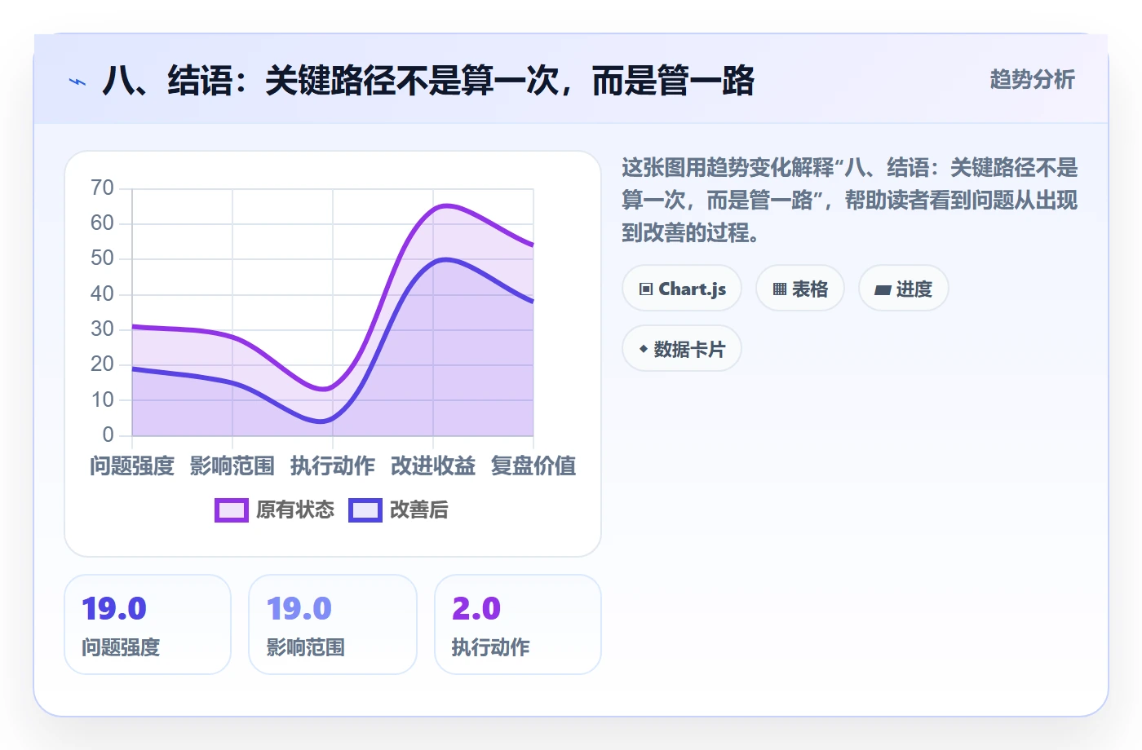
Task: Click the 趋势分析 label in the header
Action: point(1033,79)
